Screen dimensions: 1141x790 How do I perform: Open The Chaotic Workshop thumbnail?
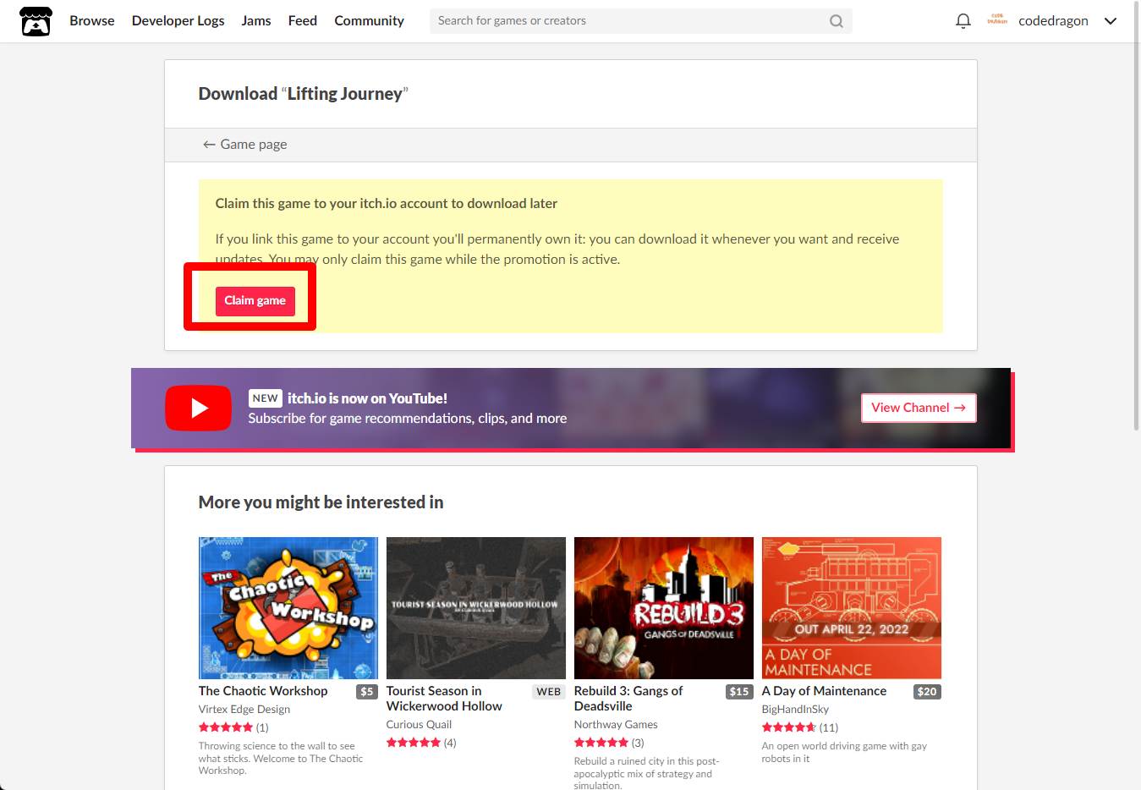(288, 608)
